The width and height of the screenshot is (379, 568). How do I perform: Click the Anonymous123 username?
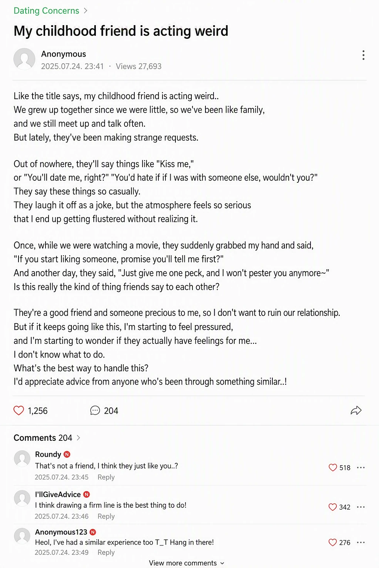point(61,532)
